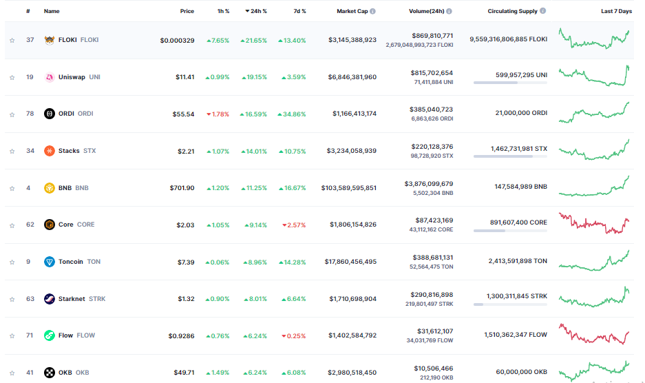The image size is (645, 383).
Task: Star Uniswap to add to watchlist
Action: [12, 77]
